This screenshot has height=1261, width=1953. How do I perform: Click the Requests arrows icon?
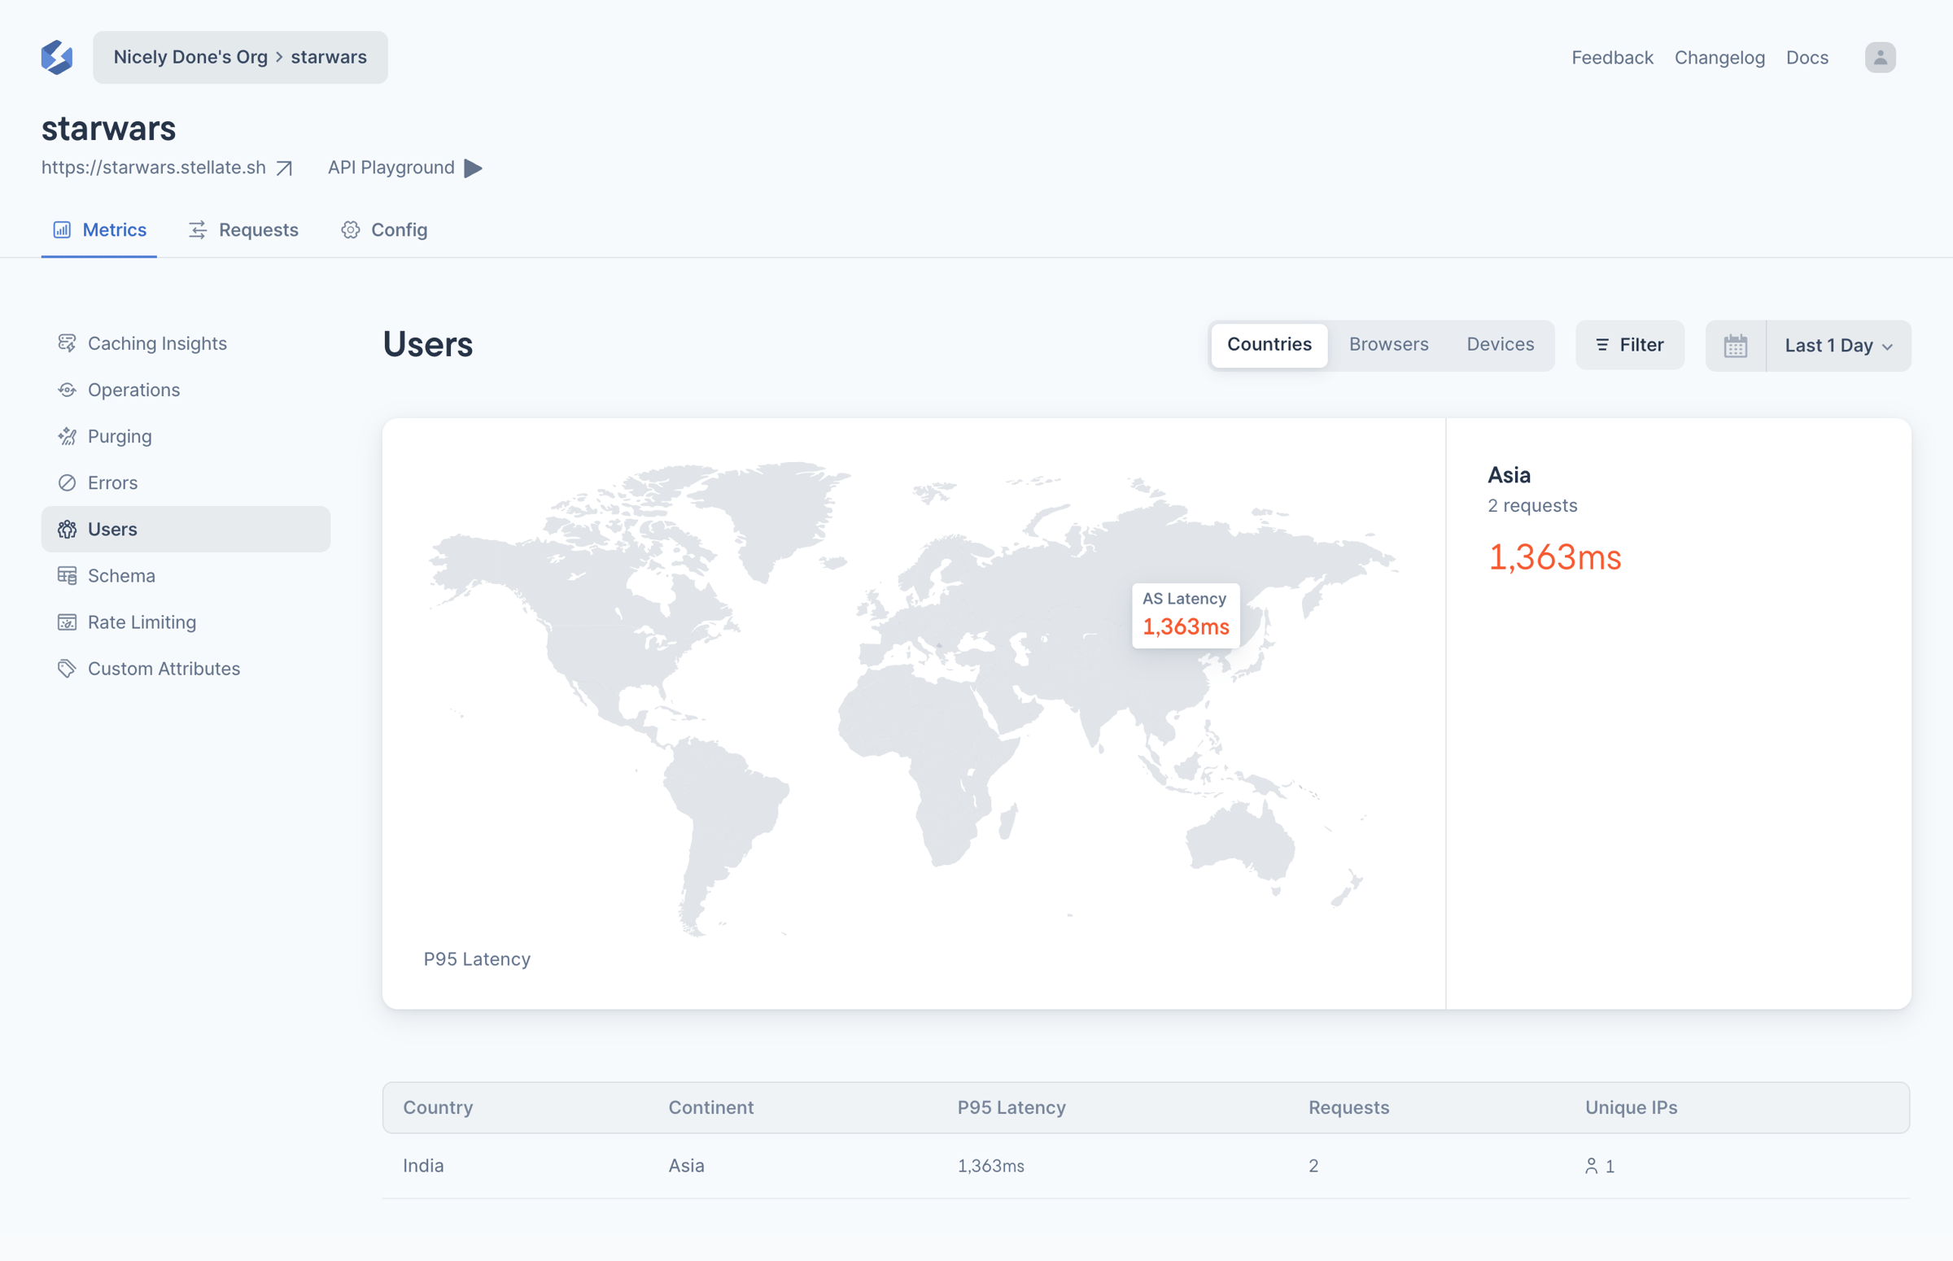click(x=198, y=230)
